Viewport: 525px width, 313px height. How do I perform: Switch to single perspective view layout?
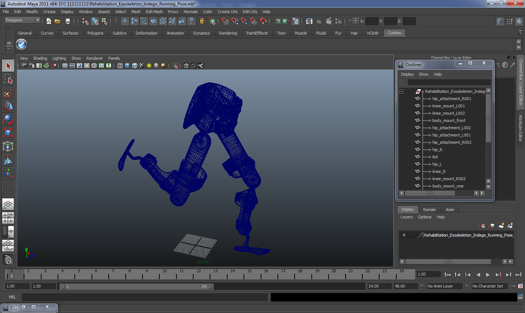[x=8, y=204]
